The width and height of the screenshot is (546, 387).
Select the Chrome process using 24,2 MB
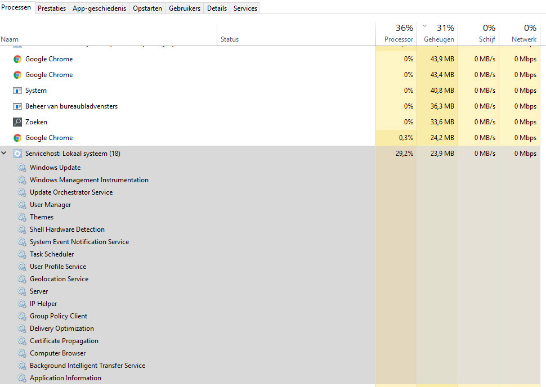(49, 138)
